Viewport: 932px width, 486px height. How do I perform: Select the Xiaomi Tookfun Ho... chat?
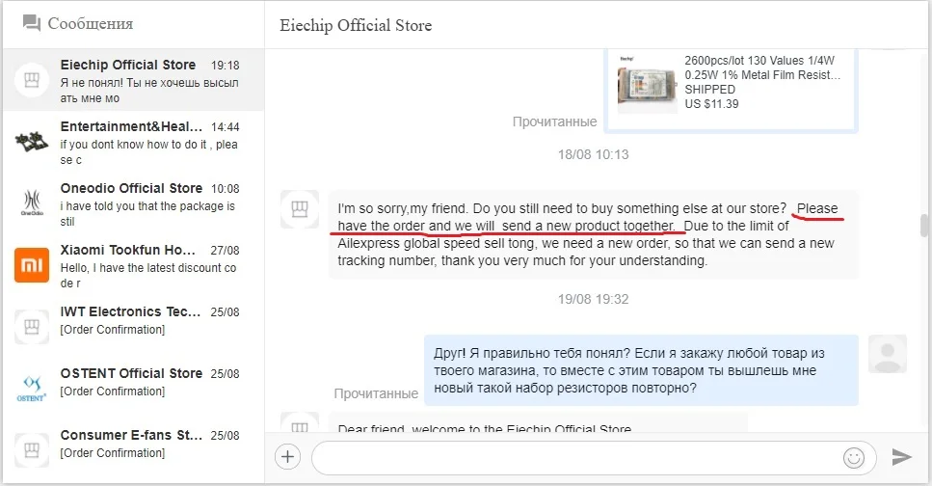tap(133, 265)
